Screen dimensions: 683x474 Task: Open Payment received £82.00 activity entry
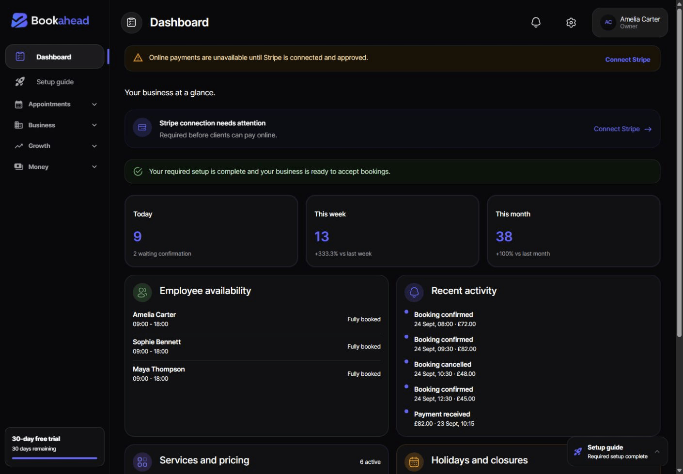coord(444,419)
